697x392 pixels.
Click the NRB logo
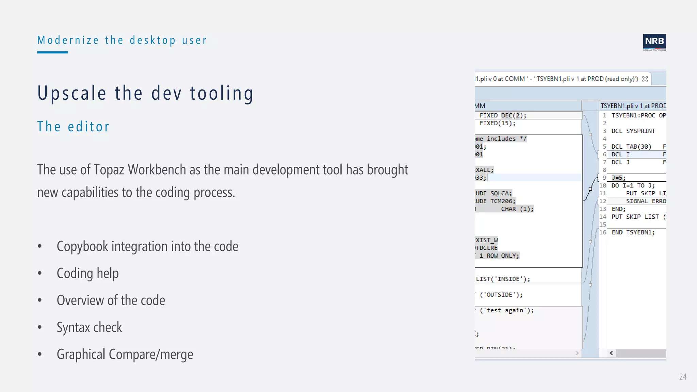pyautogui.click(x=654, y=43)
